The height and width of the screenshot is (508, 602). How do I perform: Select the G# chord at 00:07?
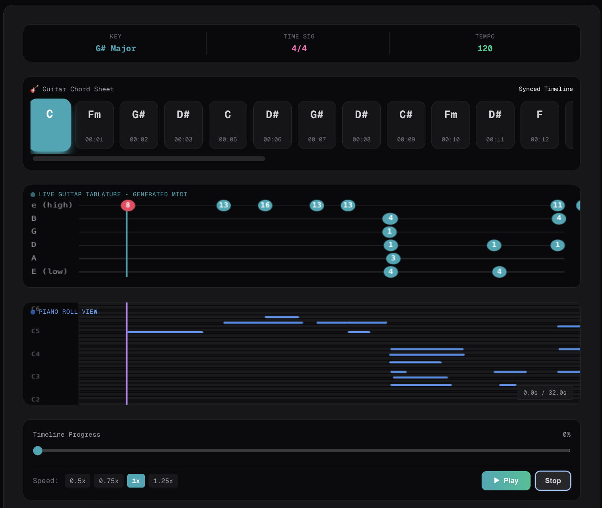pyautogui.click(x=317, y=125)
